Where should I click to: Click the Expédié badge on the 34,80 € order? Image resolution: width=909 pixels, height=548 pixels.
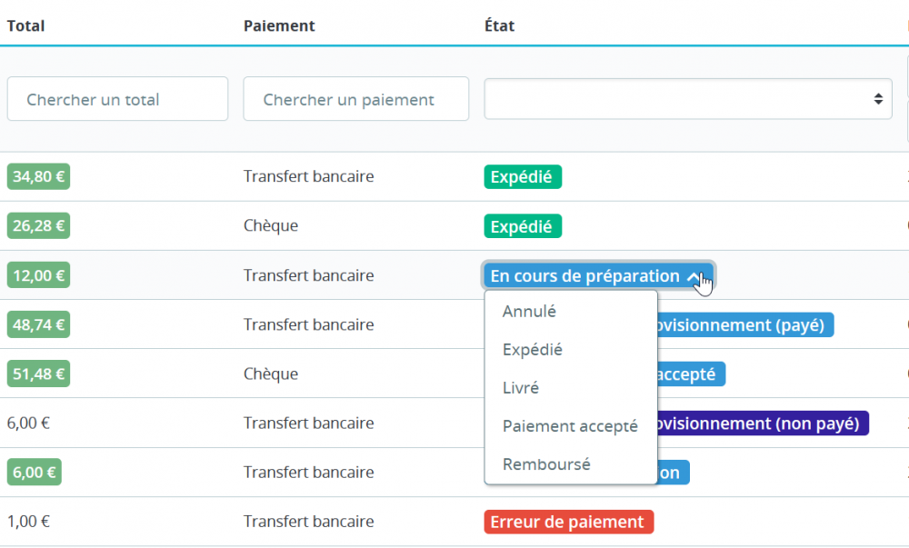pyautogui.click(x=522, y=177)
